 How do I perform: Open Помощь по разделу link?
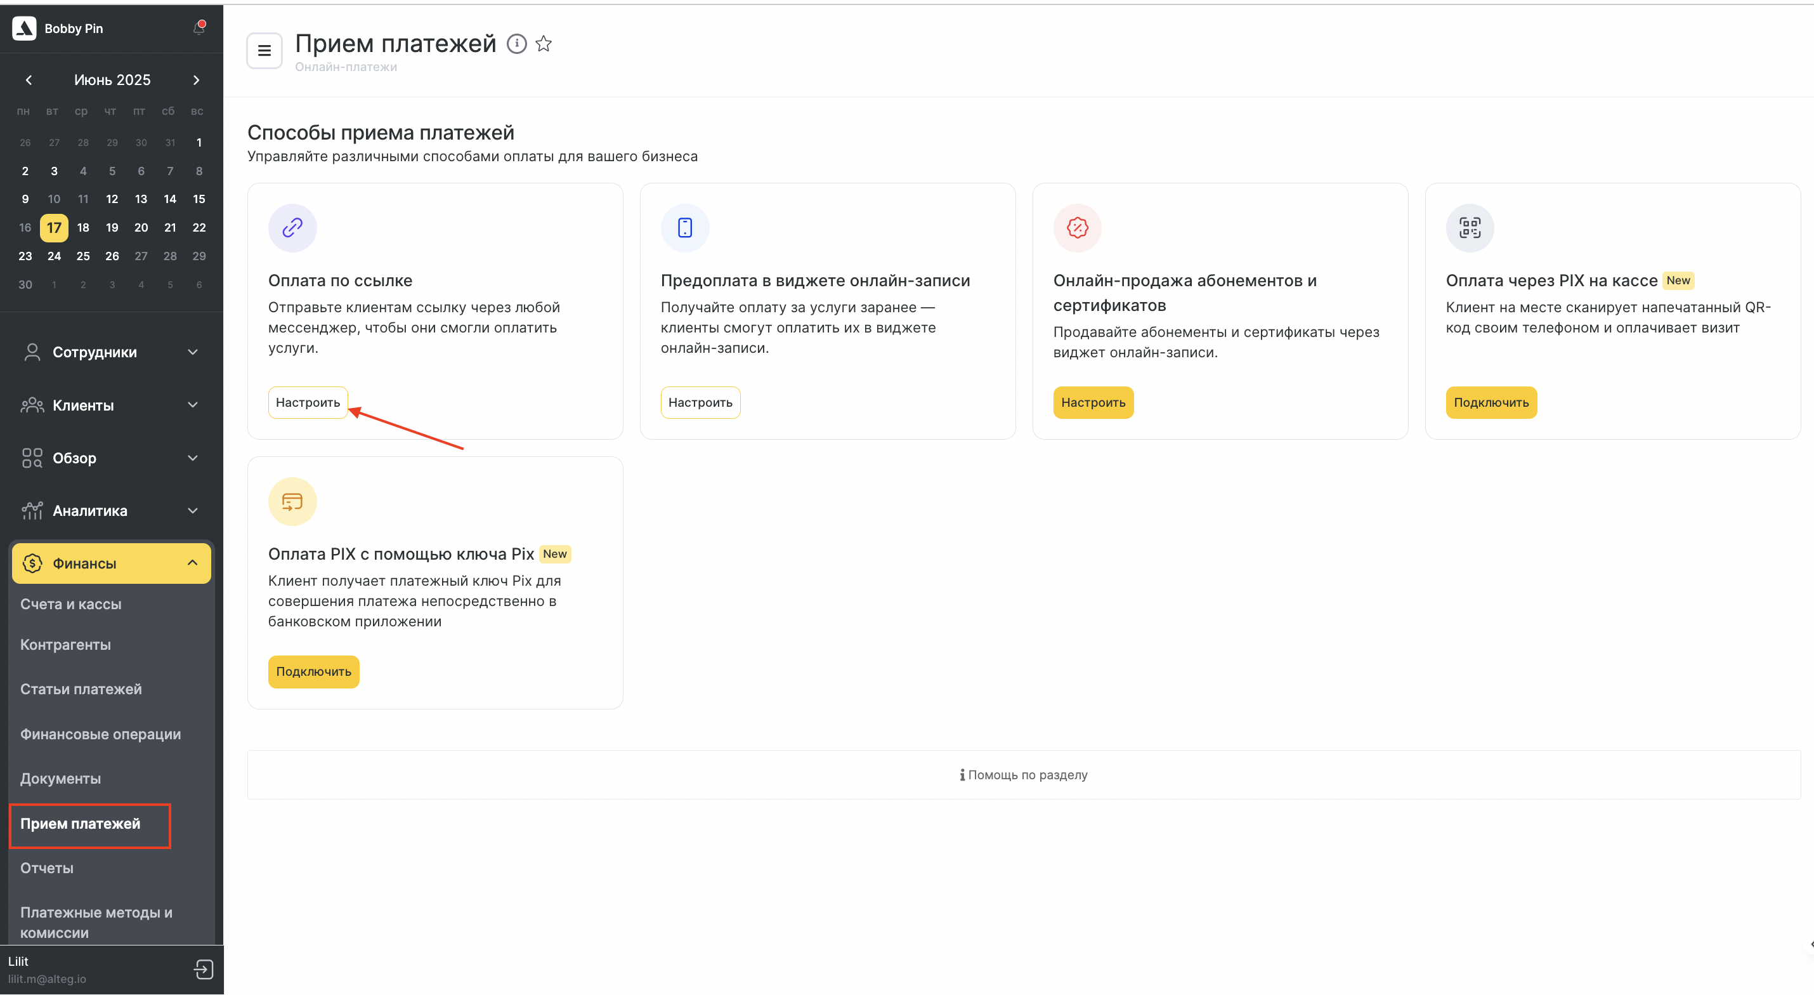(1023, 774)
